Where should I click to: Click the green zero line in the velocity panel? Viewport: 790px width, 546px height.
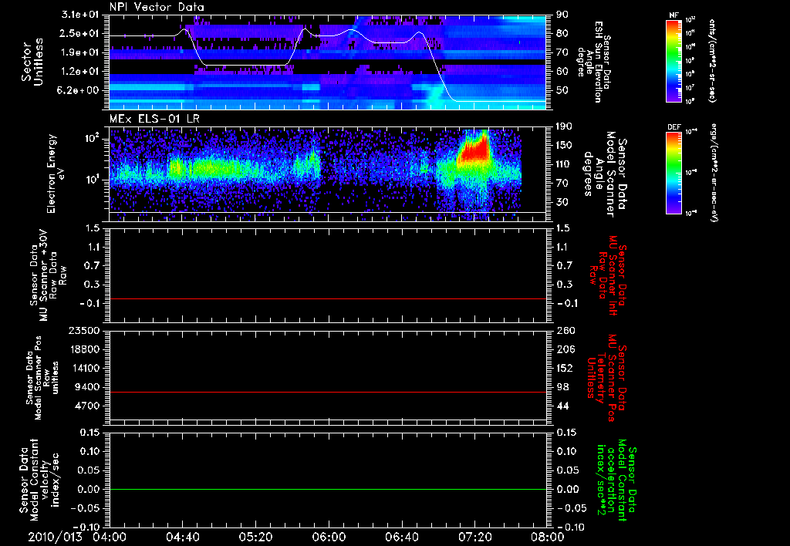[328, 490]
